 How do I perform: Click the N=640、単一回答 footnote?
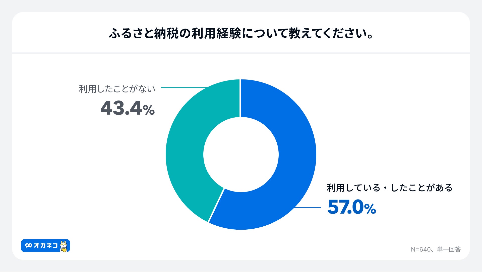point(436,249)
